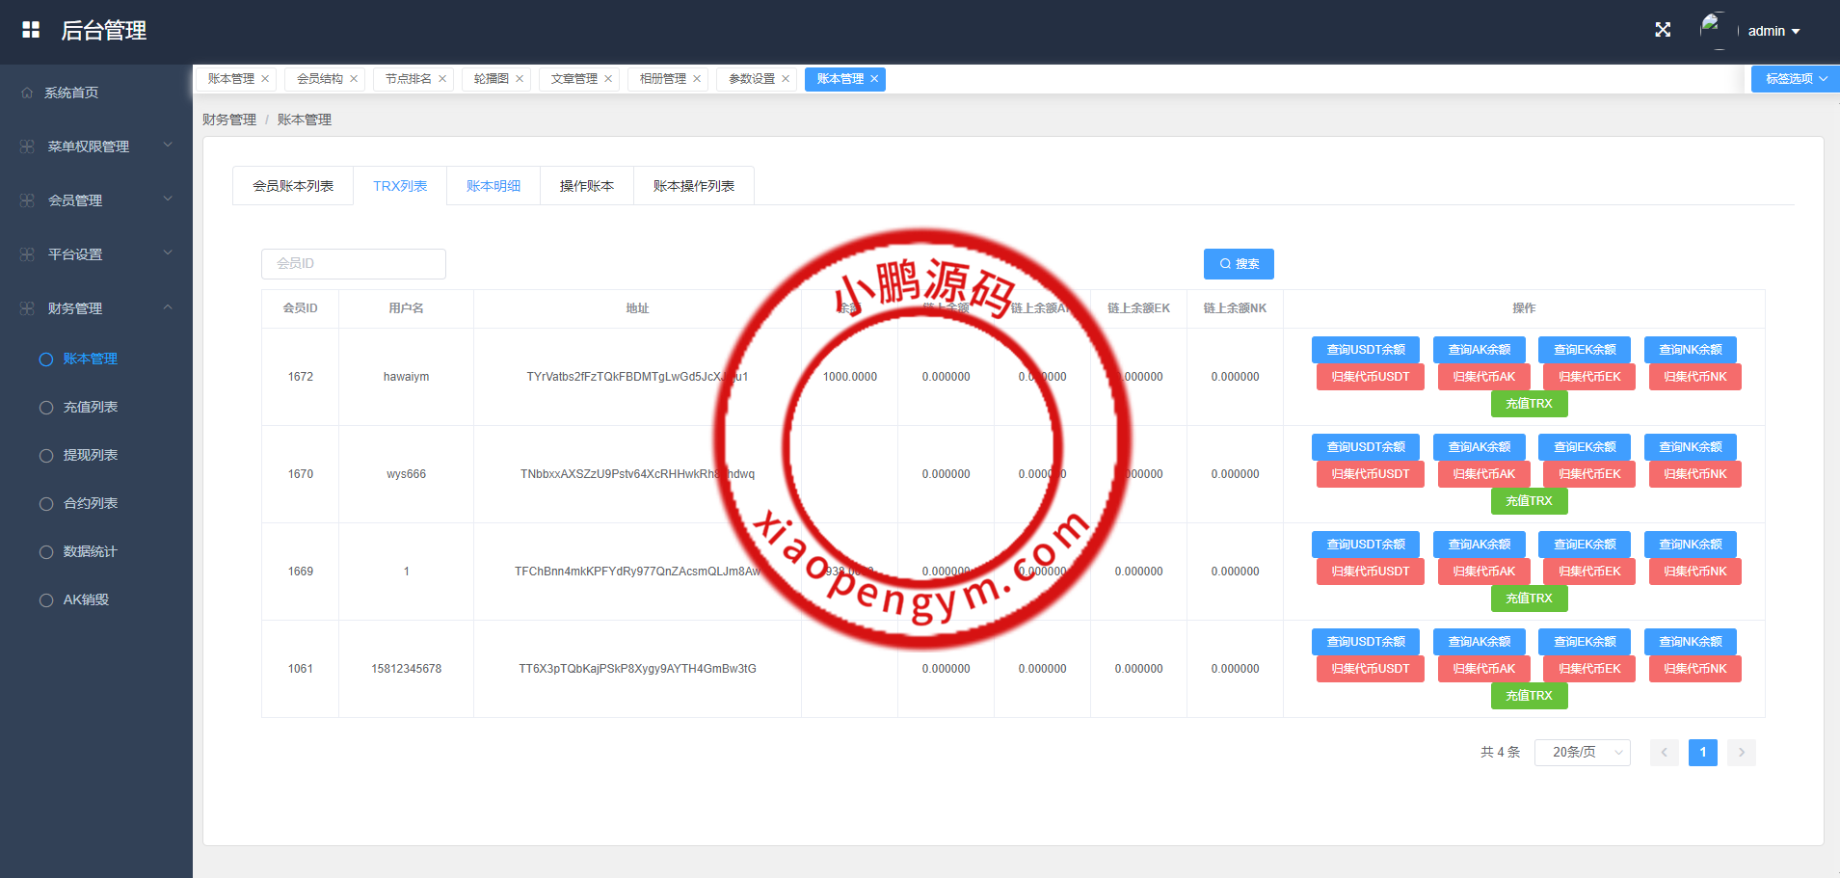Close the 会员结构 tab with its X
Viewport: 1840px width, 878px height.
point(354,79)
